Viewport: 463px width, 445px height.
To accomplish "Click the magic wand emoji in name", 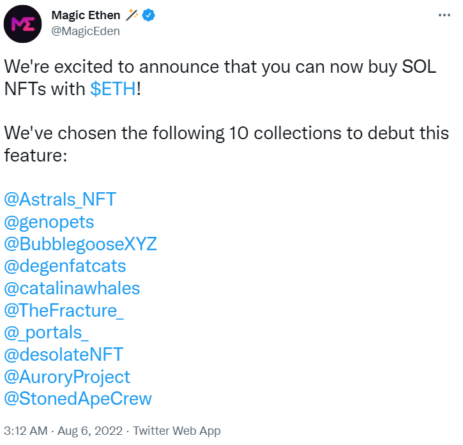I will (132, 15).
